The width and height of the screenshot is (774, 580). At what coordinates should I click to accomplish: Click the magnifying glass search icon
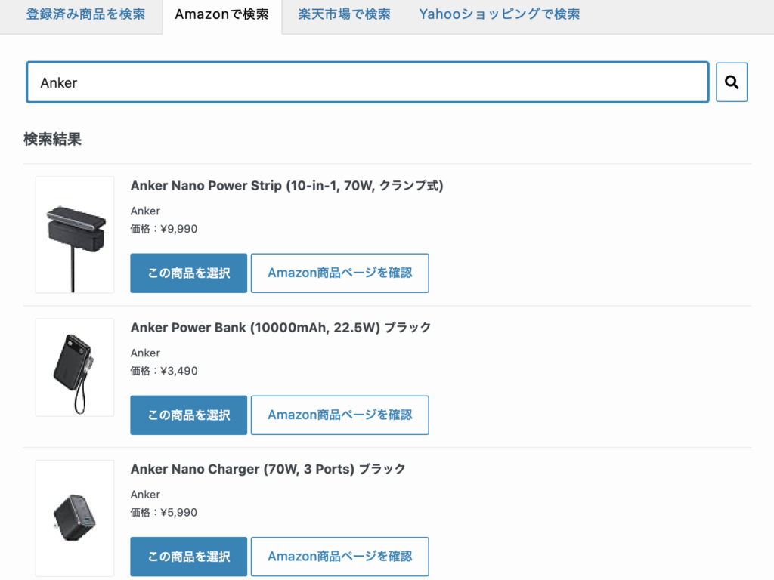click(732, 82)
